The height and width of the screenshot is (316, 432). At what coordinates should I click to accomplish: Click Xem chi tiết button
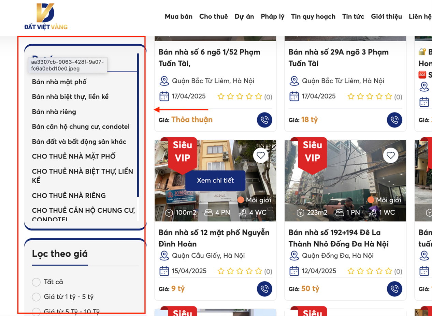(215, 181)
